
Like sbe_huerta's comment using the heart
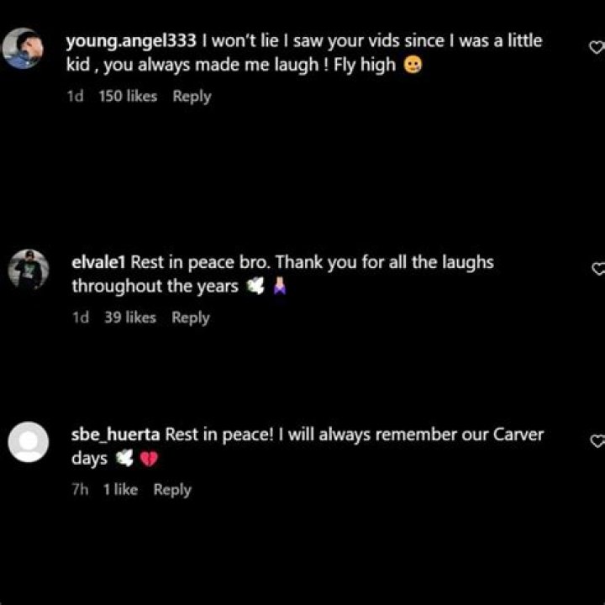coord(598,441)
